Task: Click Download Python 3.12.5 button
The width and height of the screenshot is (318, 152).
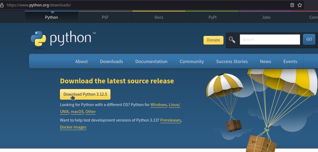Action: point(85,94)
